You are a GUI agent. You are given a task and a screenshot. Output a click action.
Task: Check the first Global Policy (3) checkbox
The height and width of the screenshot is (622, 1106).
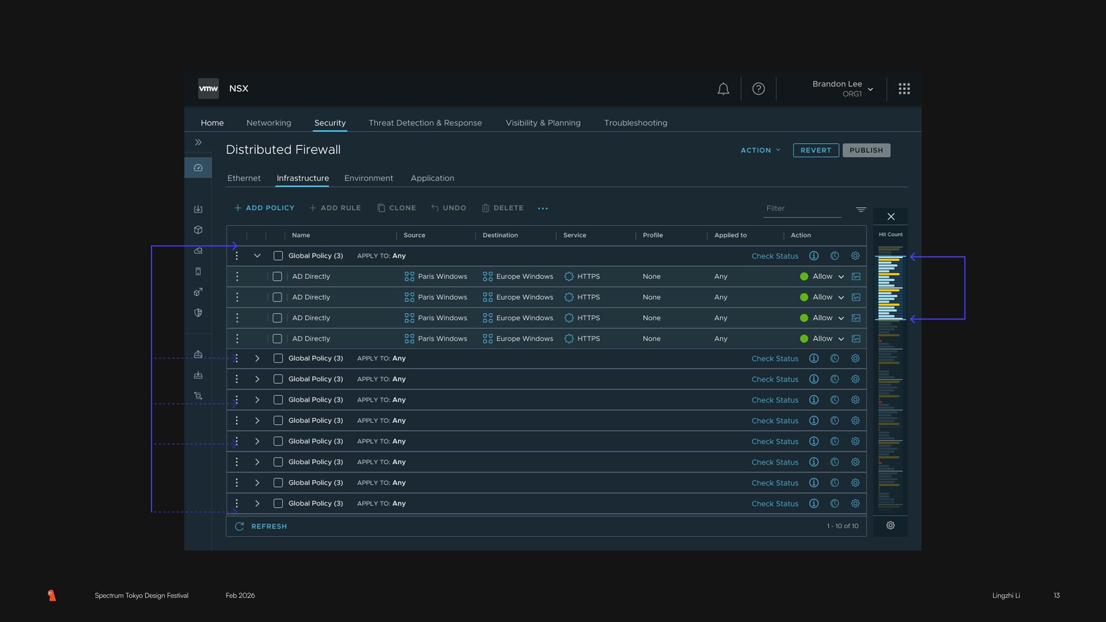tap(278, 256)
